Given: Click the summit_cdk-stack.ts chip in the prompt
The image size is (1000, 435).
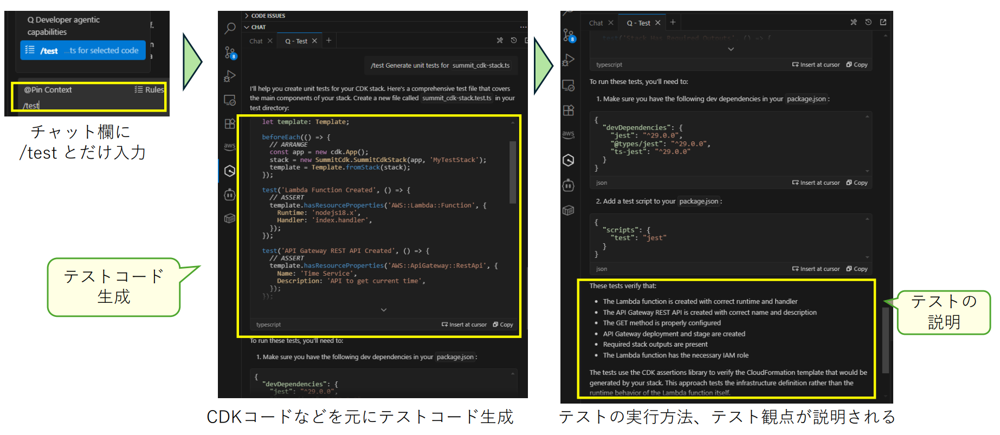Looking at the screenshot, I should tap(481, 66).
